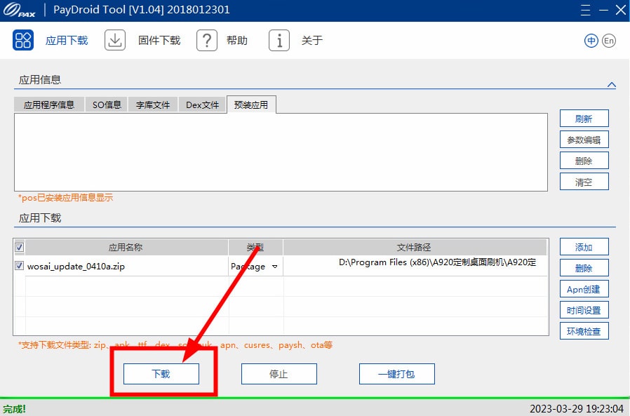Switch language to Chinese (中)
Image resolution: width=630 pixels, height=416 pixels.
coord(591,41)
